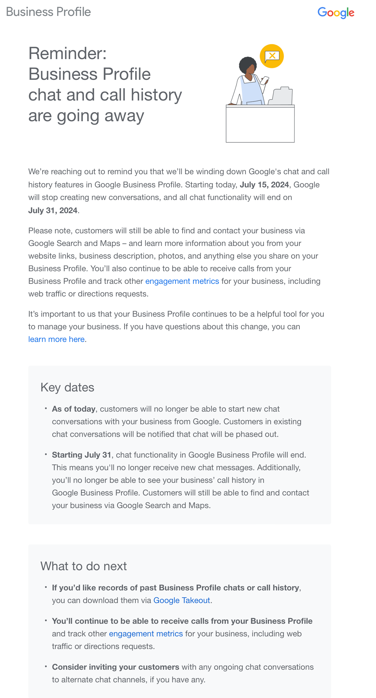This screenshot has height=698, width=376.
Task: Click the bold 'As of today' text
Action: coord(74,409)
